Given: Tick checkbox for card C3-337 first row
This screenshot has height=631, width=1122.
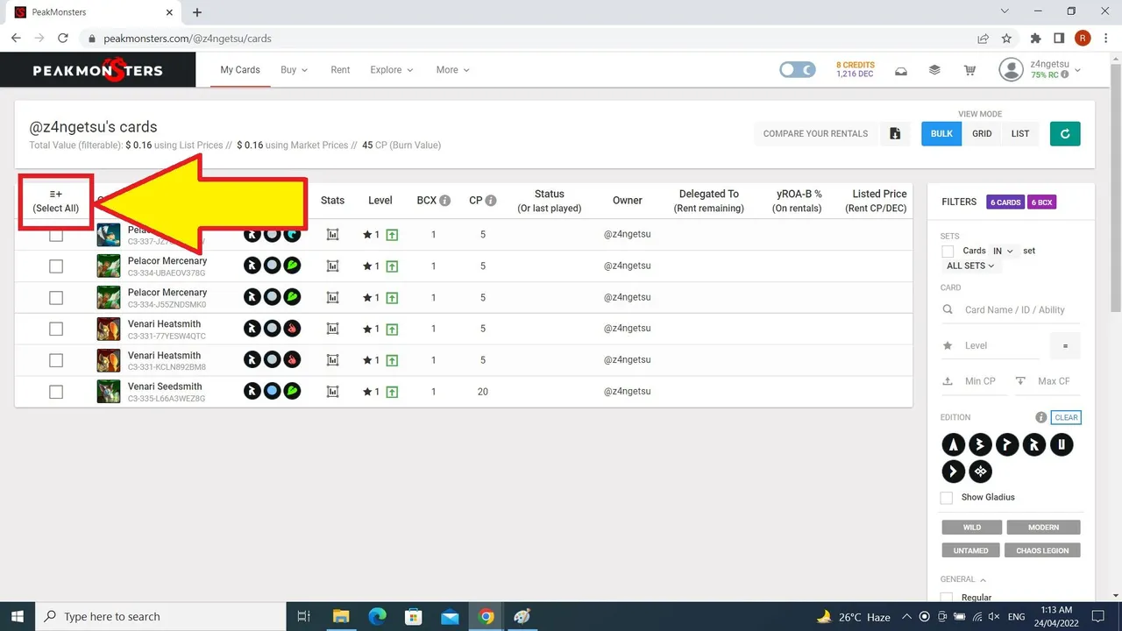Looking at the screenshot, I should click(56, 235).
